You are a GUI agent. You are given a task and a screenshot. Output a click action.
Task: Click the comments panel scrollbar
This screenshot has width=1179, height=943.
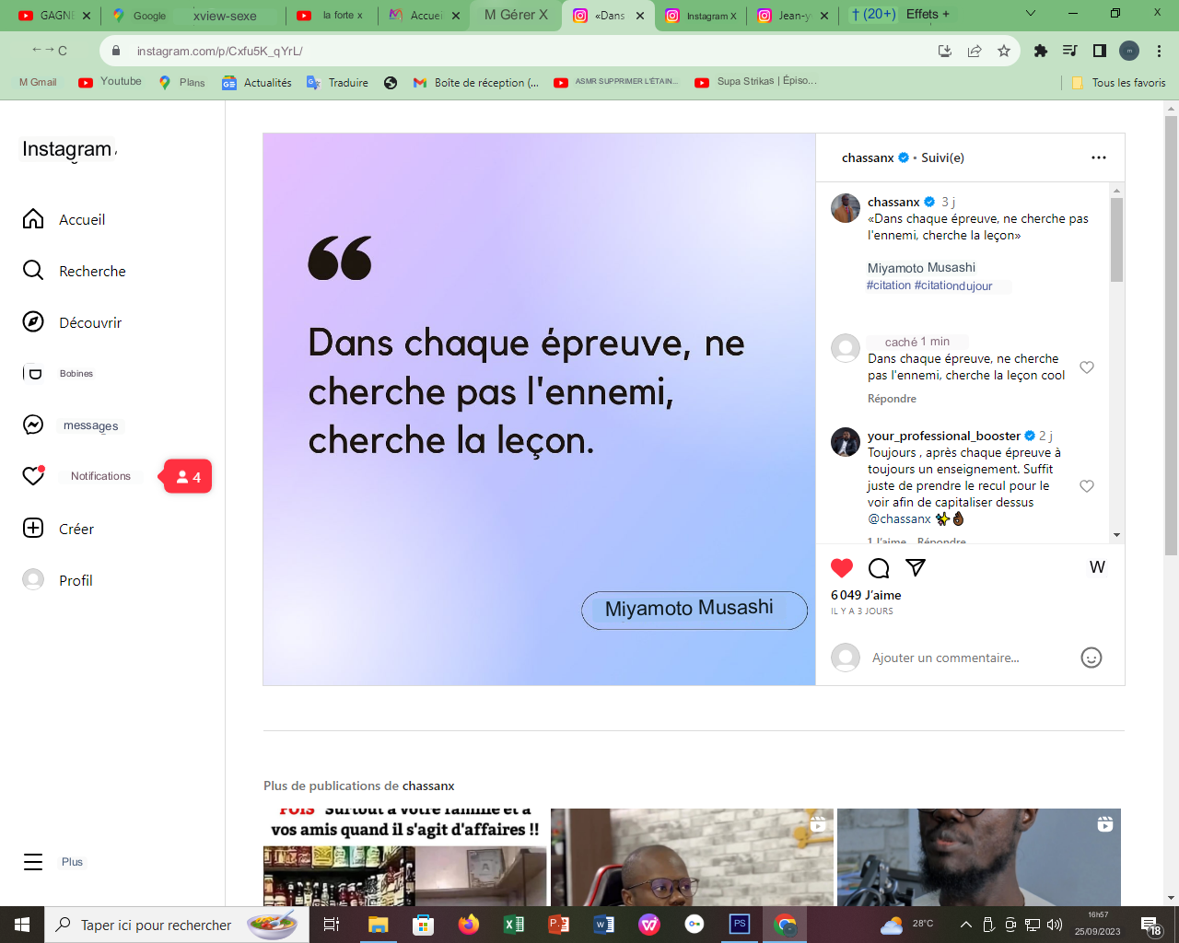[x=1116, y=239]
